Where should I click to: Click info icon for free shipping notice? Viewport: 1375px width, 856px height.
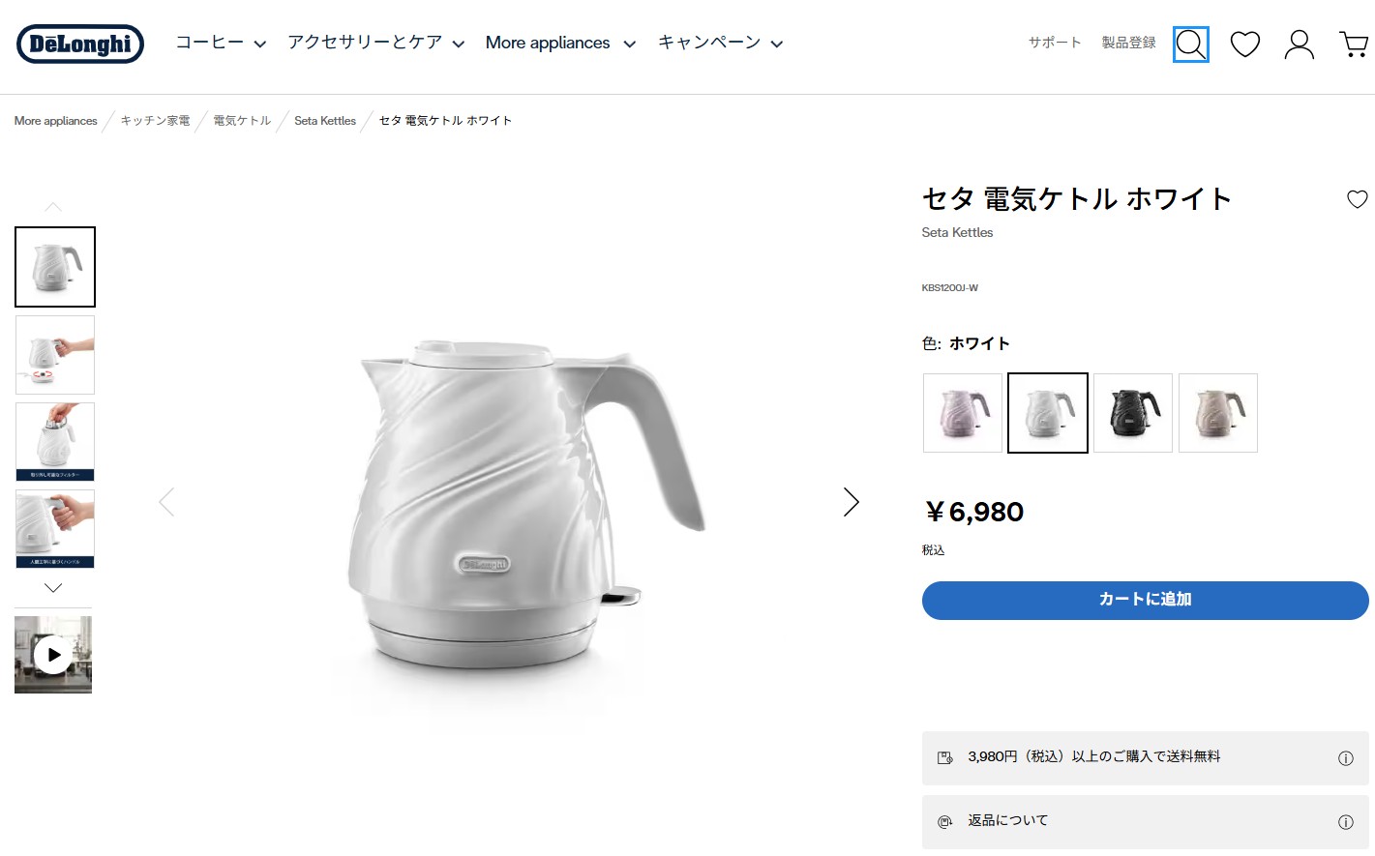[x=1345, y=758]
